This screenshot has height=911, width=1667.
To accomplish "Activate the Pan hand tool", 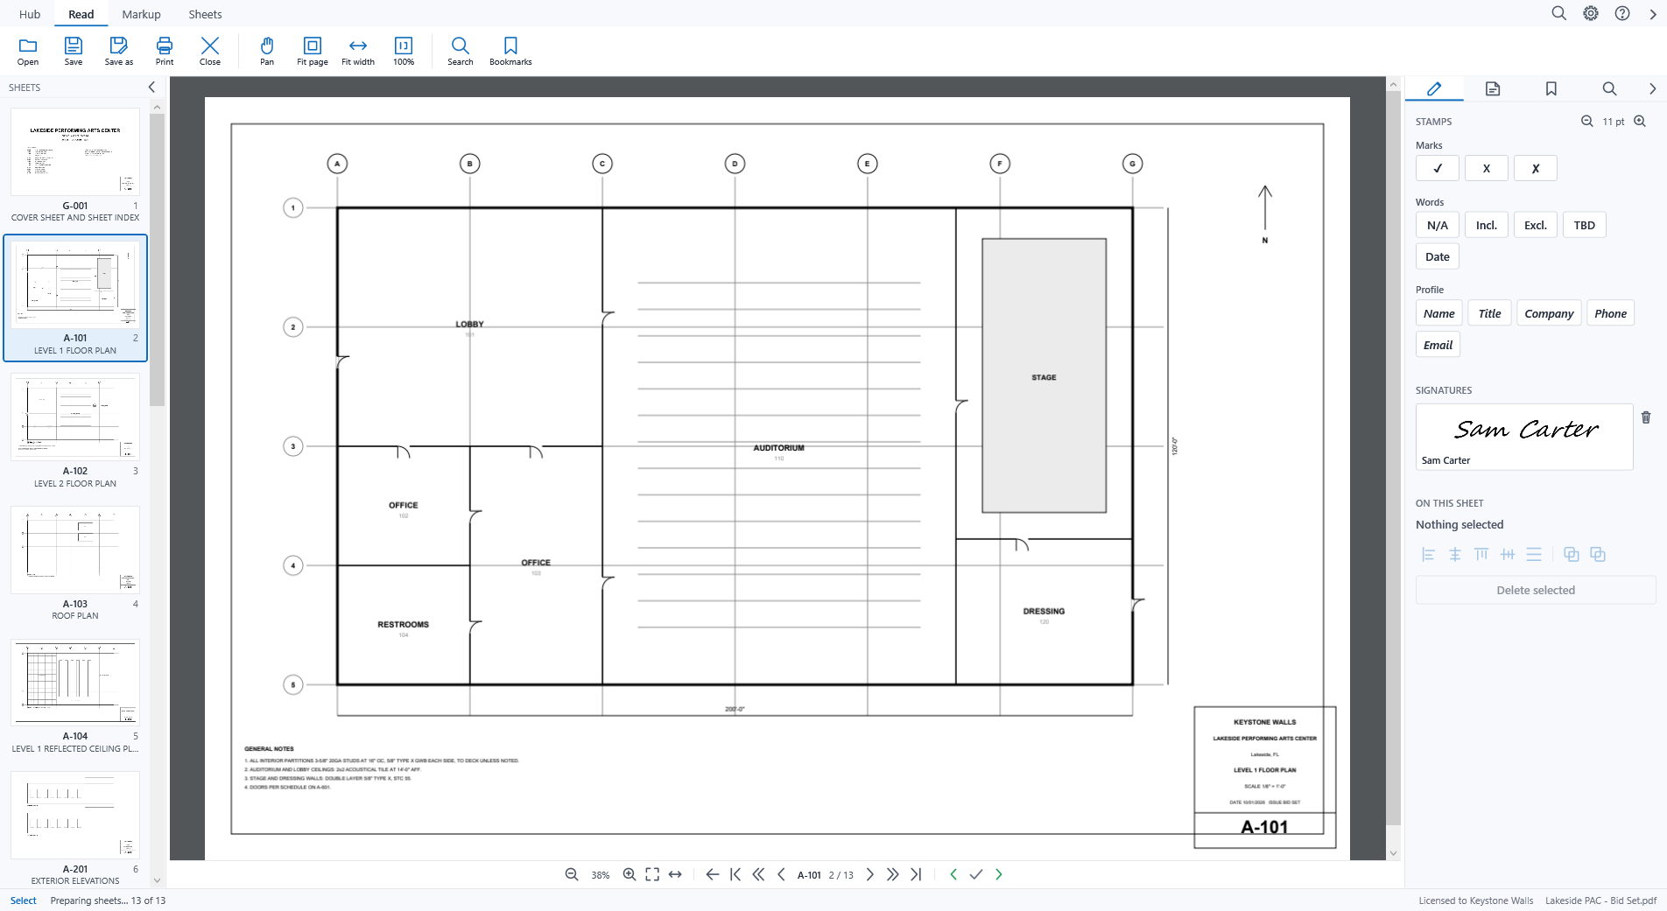I will [x=267, y=51].
